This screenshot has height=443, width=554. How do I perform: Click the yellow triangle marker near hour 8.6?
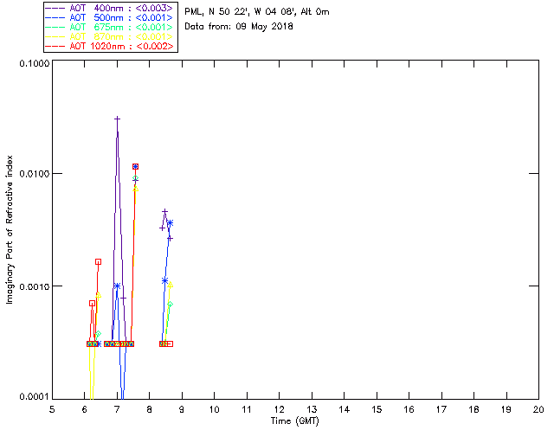coord(171,284)
